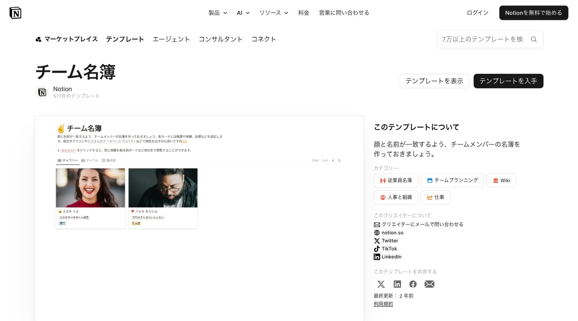Screen dimensions: 578x321
Task: Click the X icon beside Twitter
Action: point(377,241)
